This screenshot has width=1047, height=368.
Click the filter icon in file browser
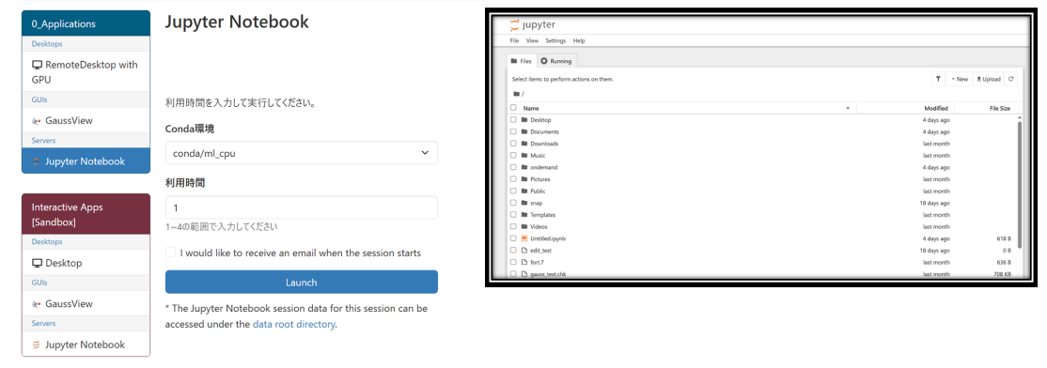(x=938, y=79)
